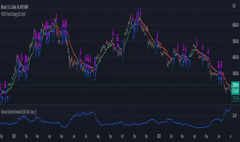Click the magenta sell arrow at November peak

(x=141, y=12)
